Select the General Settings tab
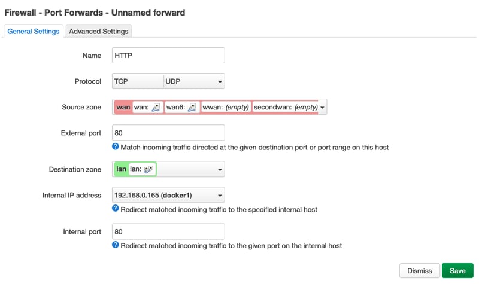 pos(34,32)
